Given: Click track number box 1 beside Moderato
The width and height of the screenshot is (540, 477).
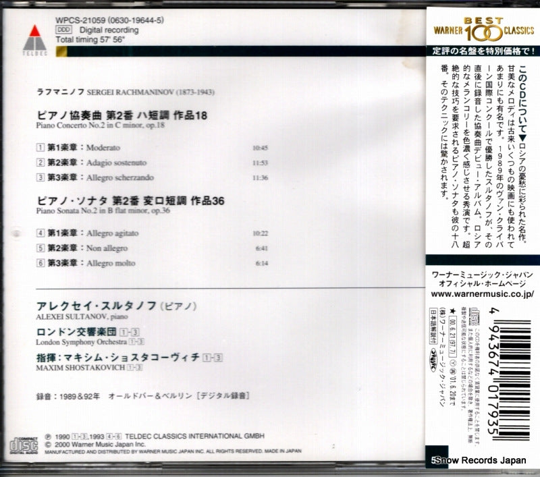Looking at the screenshot, I should click(x=40, y=148).
